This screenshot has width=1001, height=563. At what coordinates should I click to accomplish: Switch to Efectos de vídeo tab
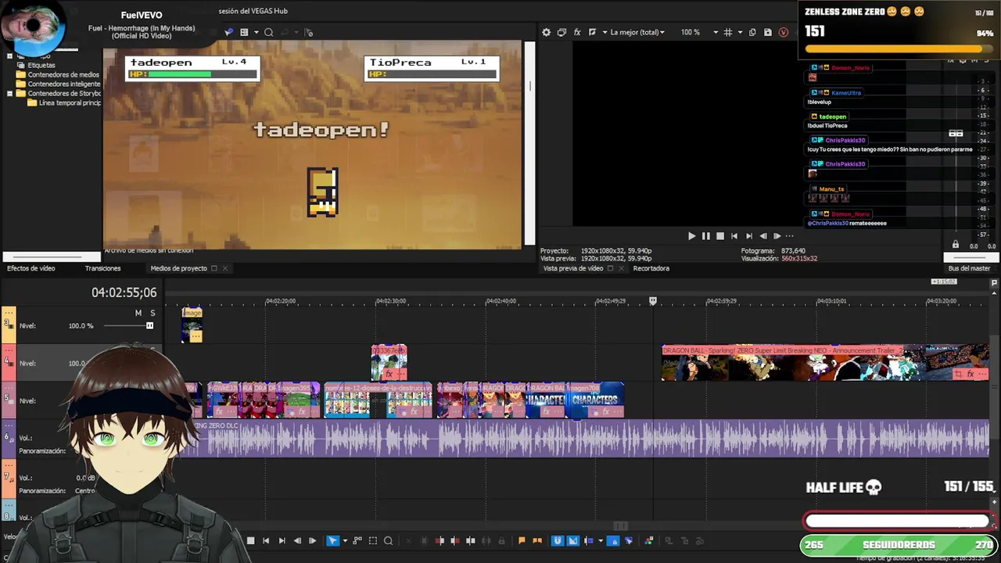point(31,268)
